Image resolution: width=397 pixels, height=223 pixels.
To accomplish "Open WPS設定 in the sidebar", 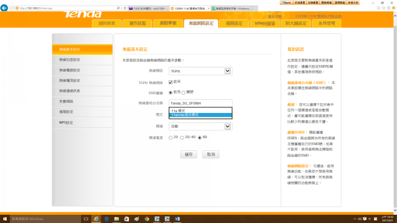I will tap(82, 123).
